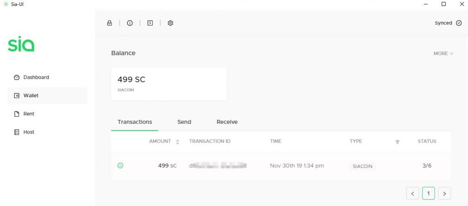Go to previous page of transactions
The height and width of the screenshot is (206, 468).
tap(413, 194)
